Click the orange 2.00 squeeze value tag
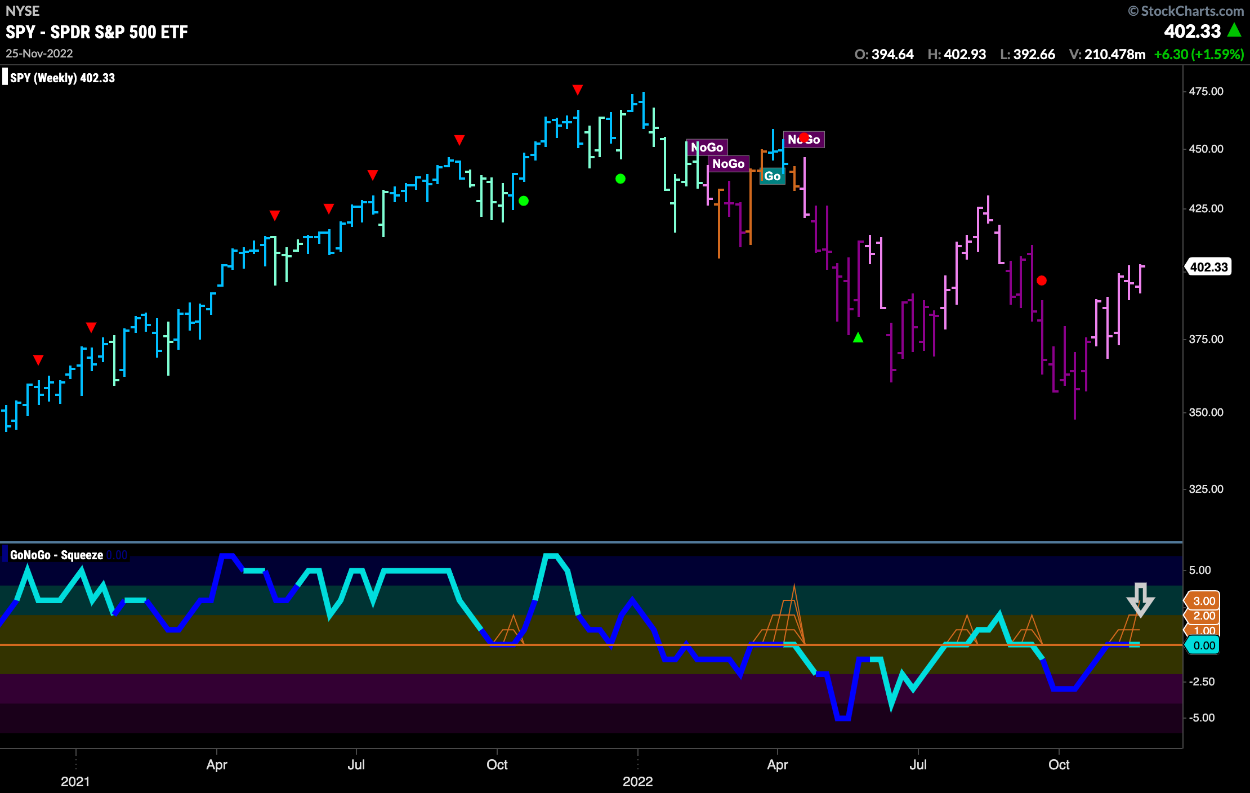1250x793 pixels. click(1203, 616)
